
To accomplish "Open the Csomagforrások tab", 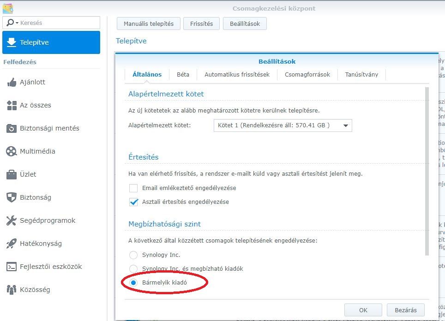I will tap(307, 75).
